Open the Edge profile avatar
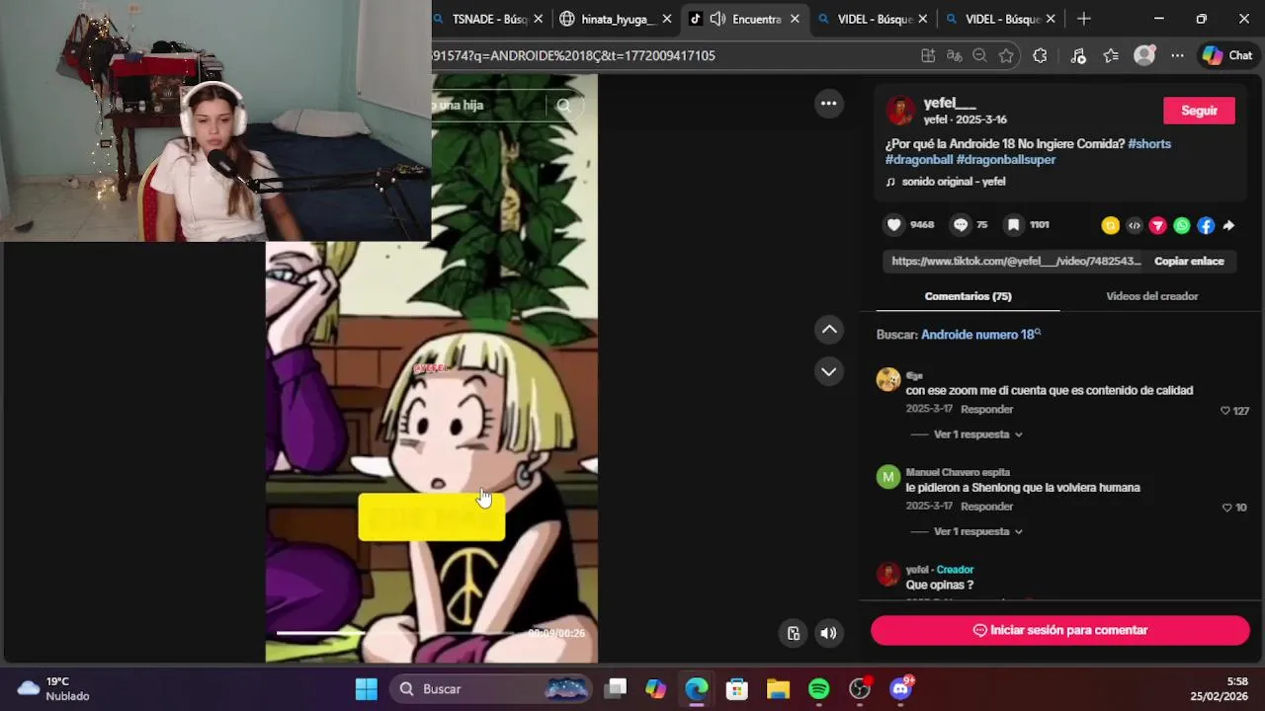 coord(1144,56)
